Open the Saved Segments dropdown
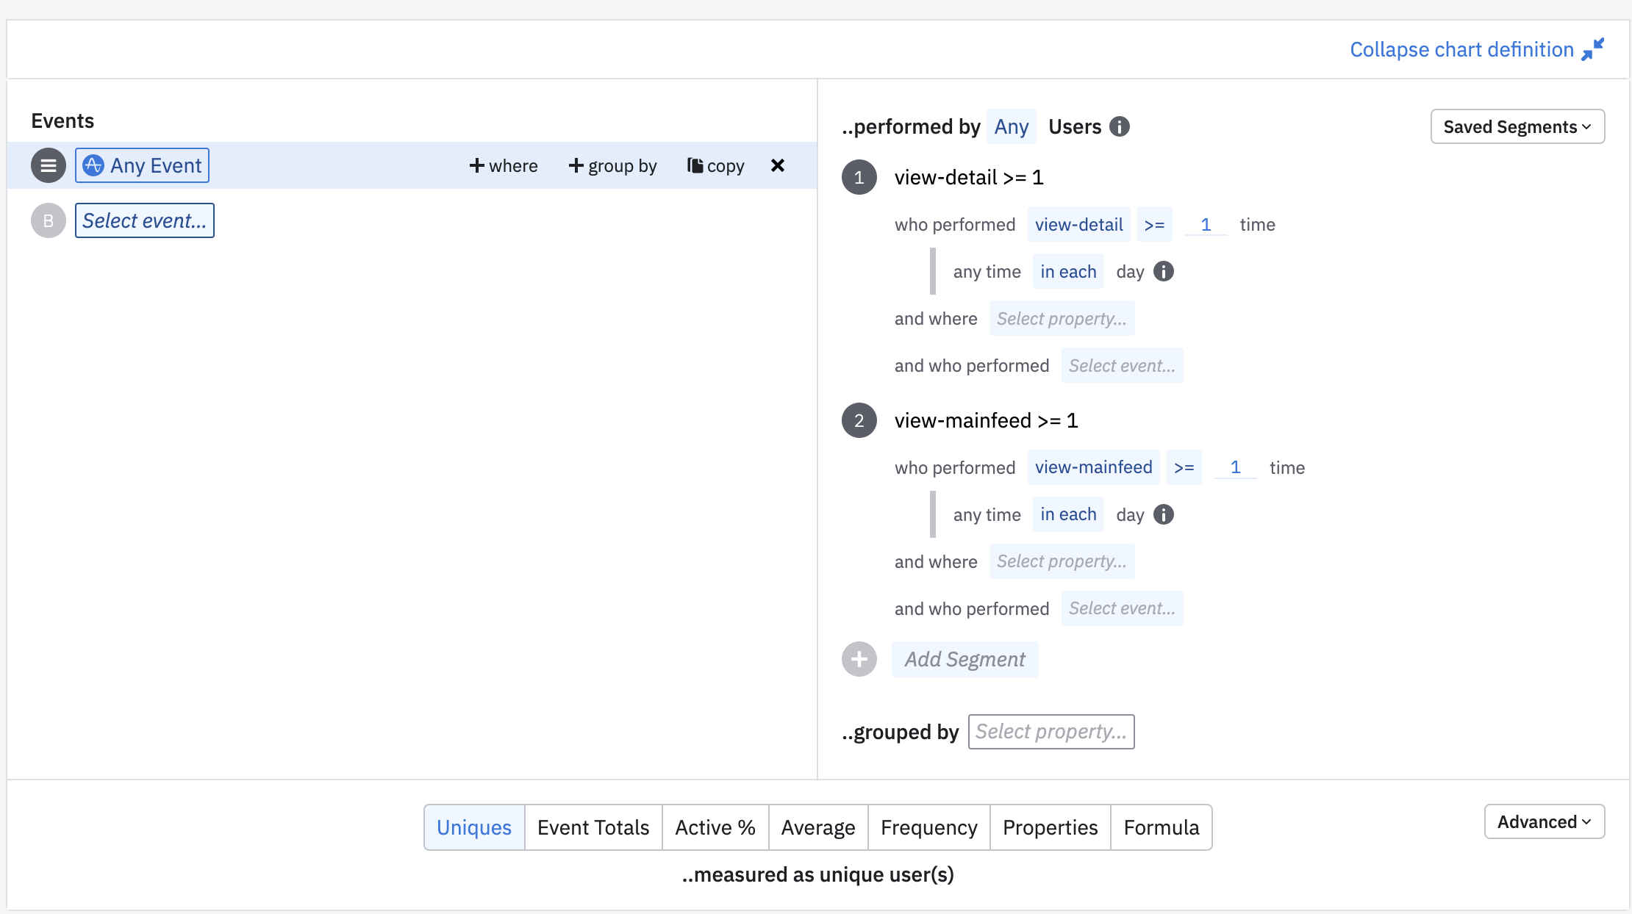The height and width of the screenshot is (914, 1632). (1517, 126)
